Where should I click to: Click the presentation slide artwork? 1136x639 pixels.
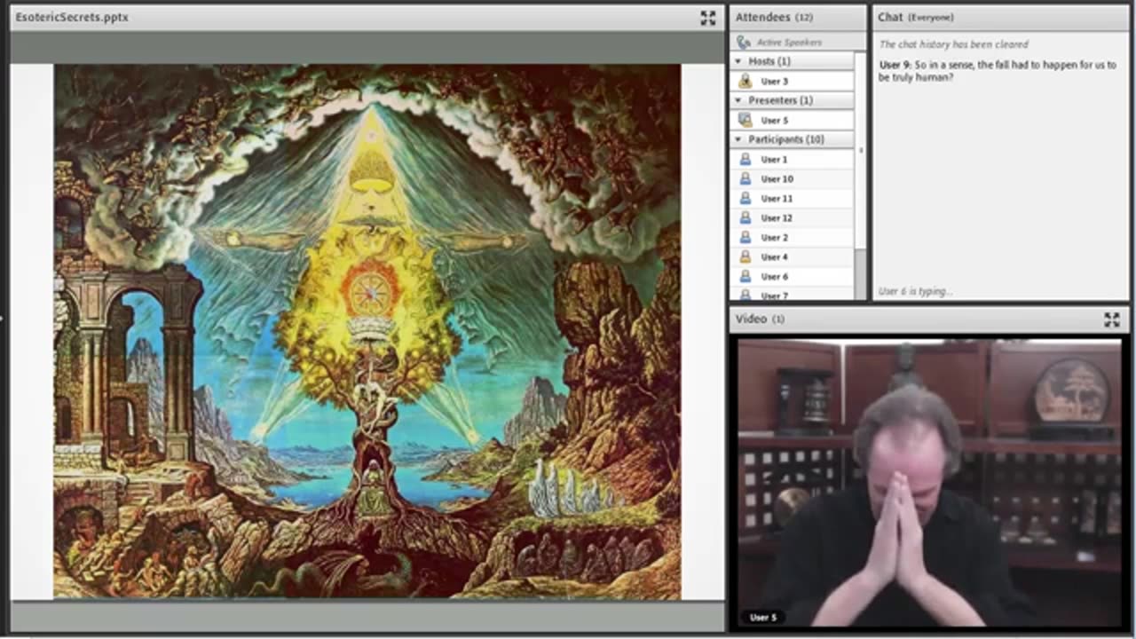pyautogui.click(x=367, y=331)
